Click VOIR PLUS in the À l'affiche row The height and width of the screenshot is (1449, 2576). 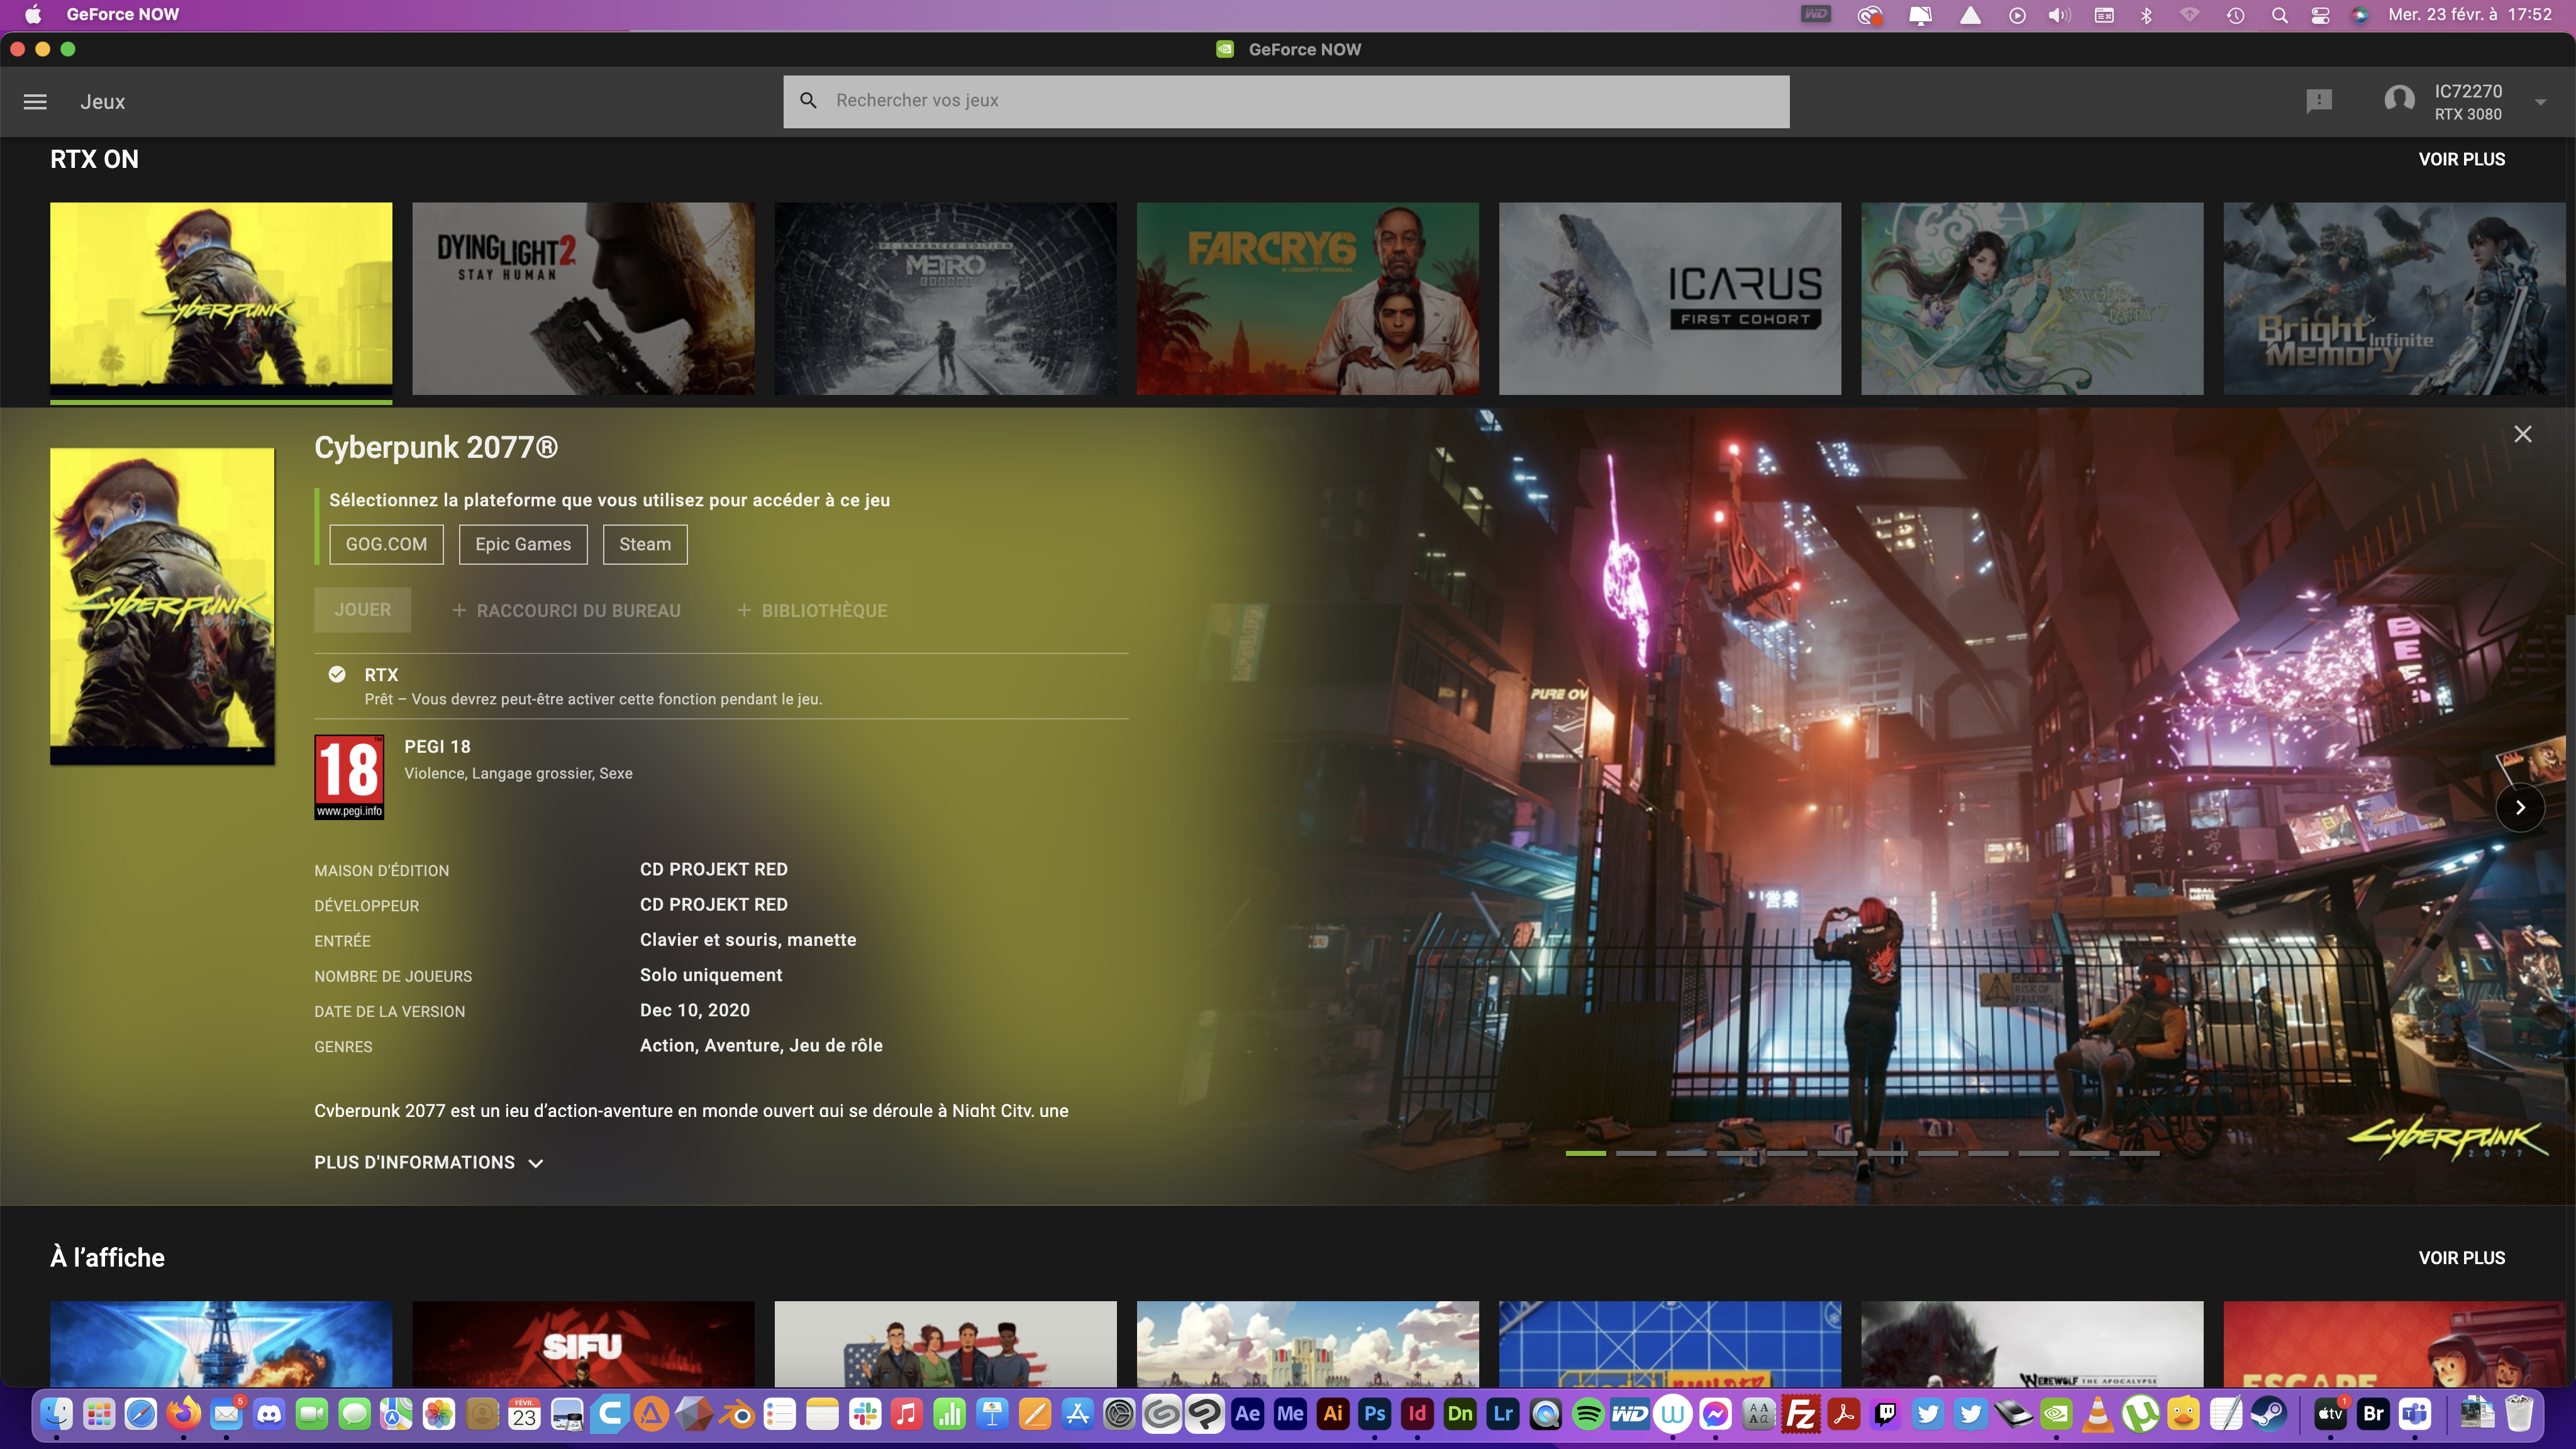[x=2461, y=1258]
